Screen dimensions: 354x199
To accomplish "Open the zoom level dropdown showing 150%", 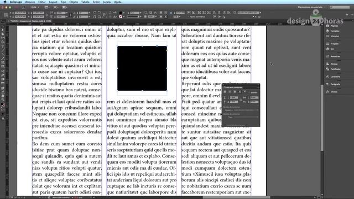I will tap(34, 7).
